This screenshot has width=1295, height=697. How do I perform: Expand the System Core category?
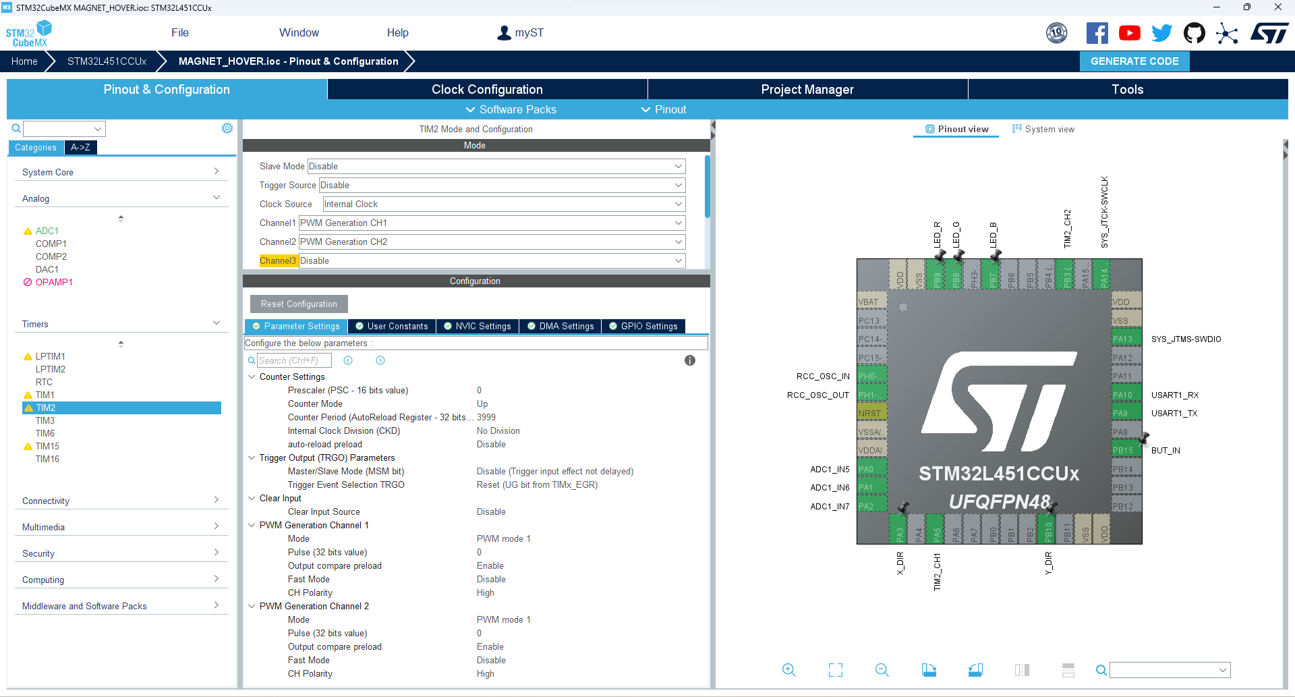tap(121, 172)
